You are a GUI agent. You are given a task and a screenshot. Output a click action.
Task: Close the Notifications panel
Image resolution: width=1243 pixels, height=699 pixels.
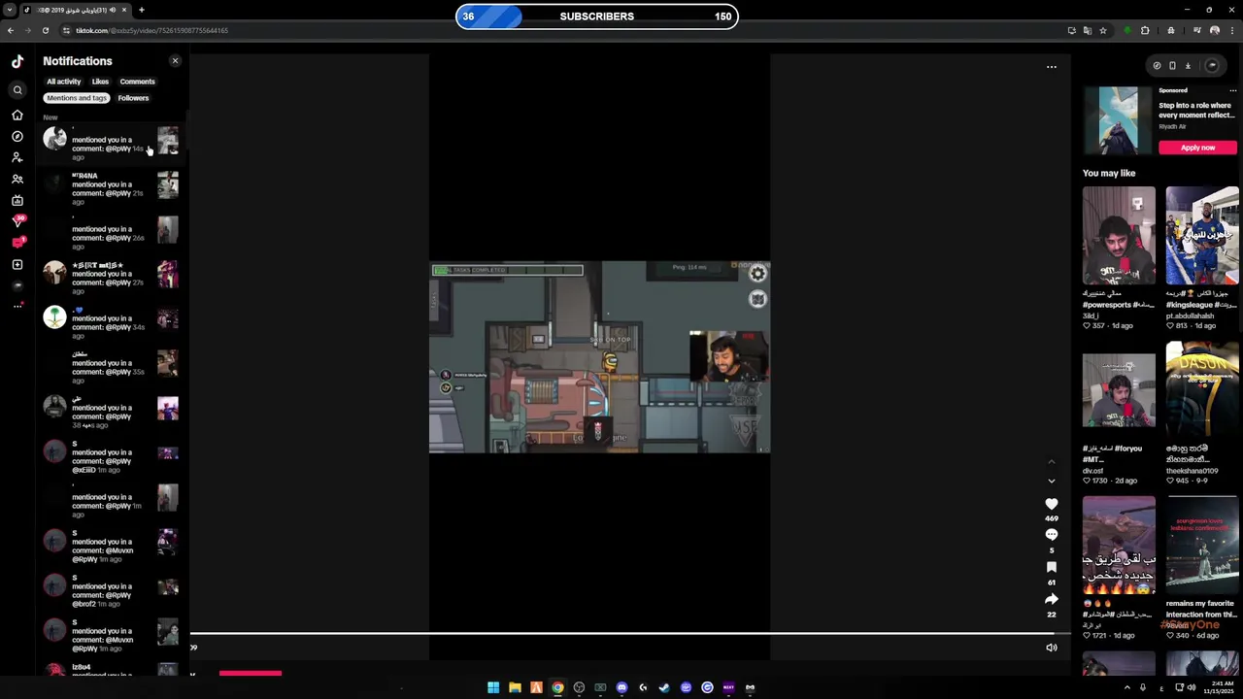click(175, 61)
